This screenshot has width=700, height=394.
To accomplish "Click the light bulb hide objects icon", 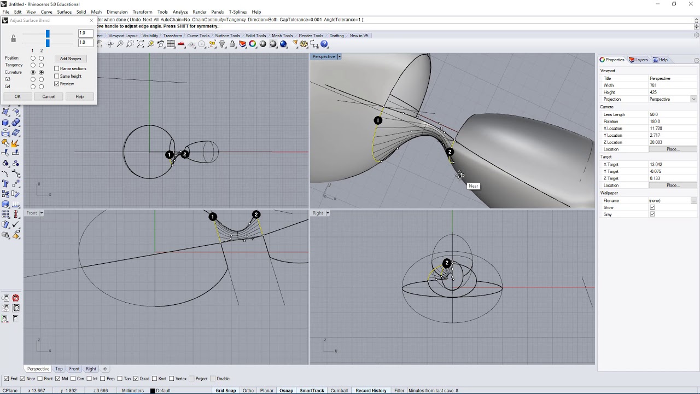I will click(222, 44).
